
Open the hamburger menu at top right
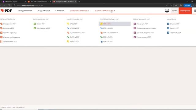195,11
